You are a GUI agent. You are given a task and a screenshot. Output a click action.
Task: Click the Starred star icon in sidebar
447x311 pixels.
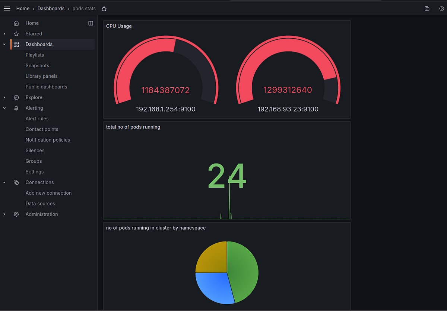tap(16, 33)
